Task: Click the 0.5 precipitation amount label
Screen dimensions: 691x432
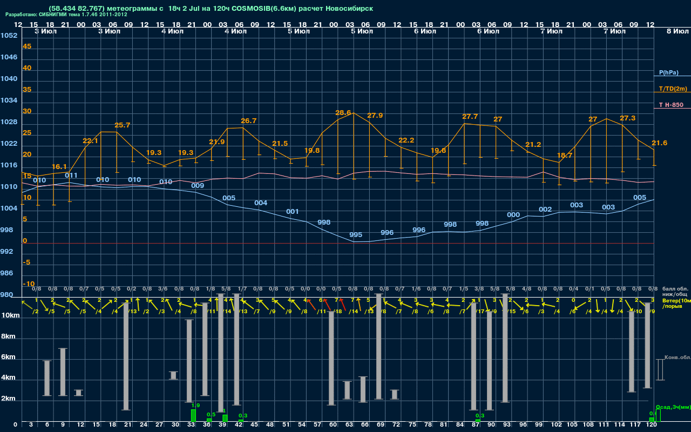Action: pyautogui.click(x=211, y=415)
